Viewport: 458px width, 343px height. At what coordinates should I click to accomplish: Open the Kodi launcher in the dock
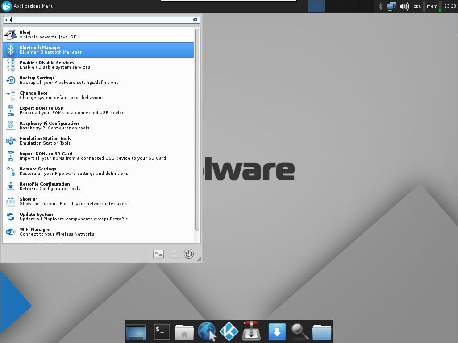229,331
